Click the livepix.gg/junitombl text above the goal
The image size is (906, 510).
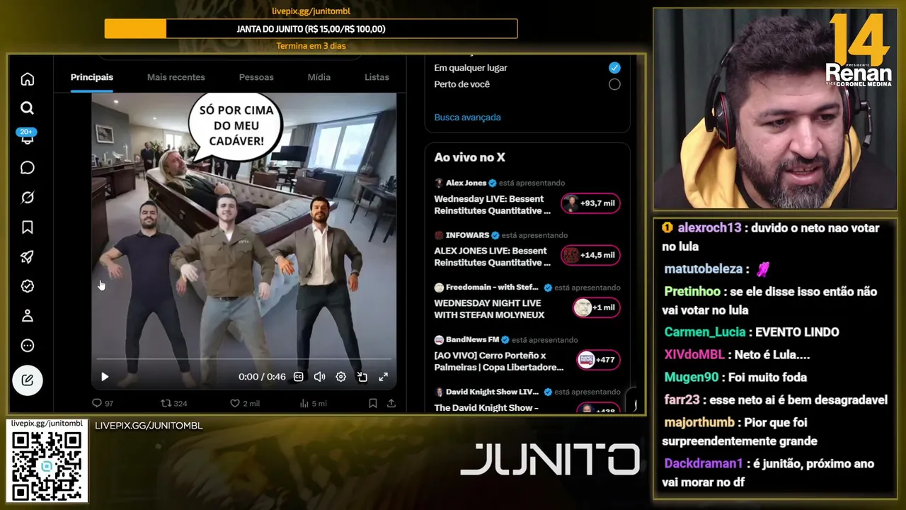pos(311,11)
